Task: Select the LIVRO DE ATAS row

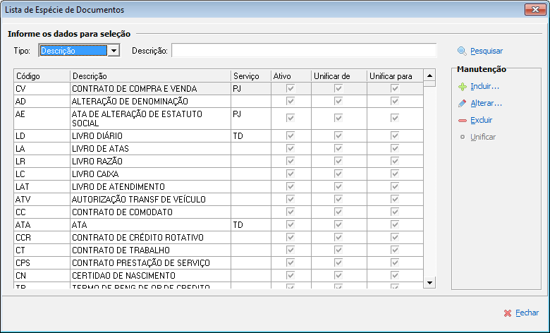Action: [149, 148]
